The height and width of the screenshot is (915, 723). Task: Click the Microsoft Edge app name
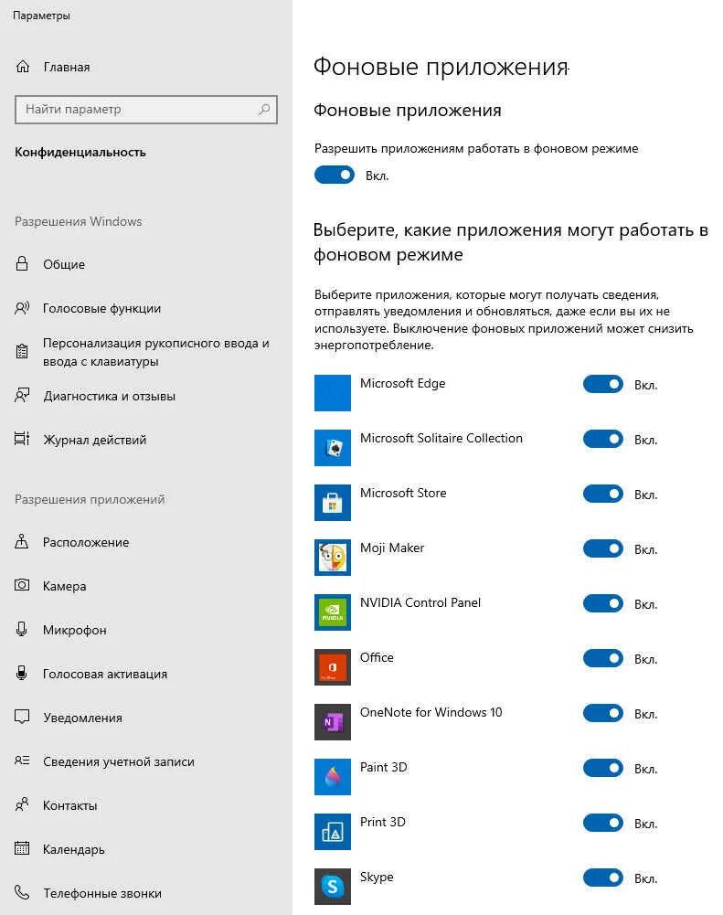(x=403, y=383)
